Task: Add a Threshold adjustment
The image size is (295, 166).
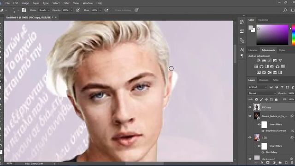Action: tap(269, 72)
